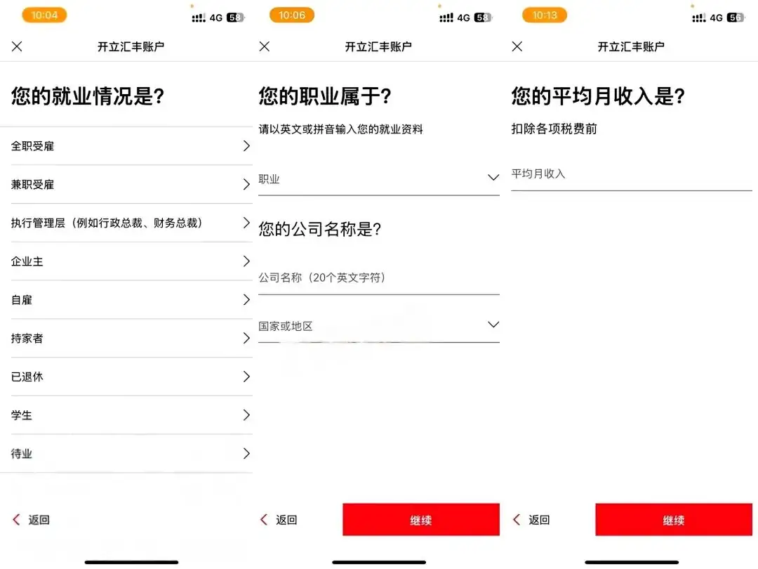Choose 执行管理层 employment option
This screenshot has width=758, height=569.
(x=131, y=223)
